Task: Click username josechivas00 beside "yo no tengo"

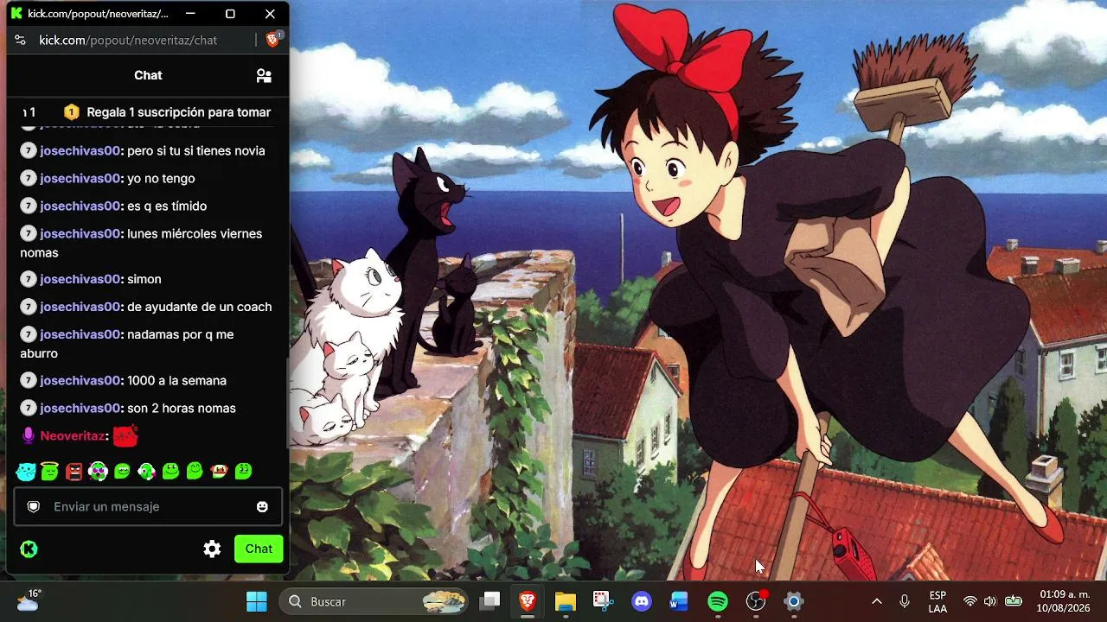Action: 80,178
